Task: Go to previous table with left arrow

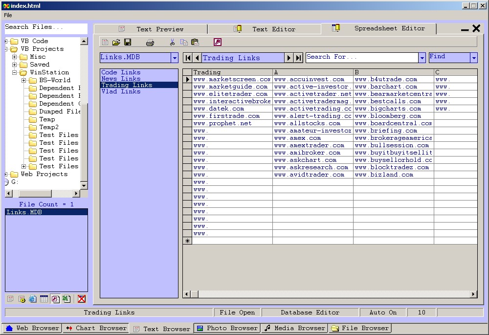Action: coord(197,58)
